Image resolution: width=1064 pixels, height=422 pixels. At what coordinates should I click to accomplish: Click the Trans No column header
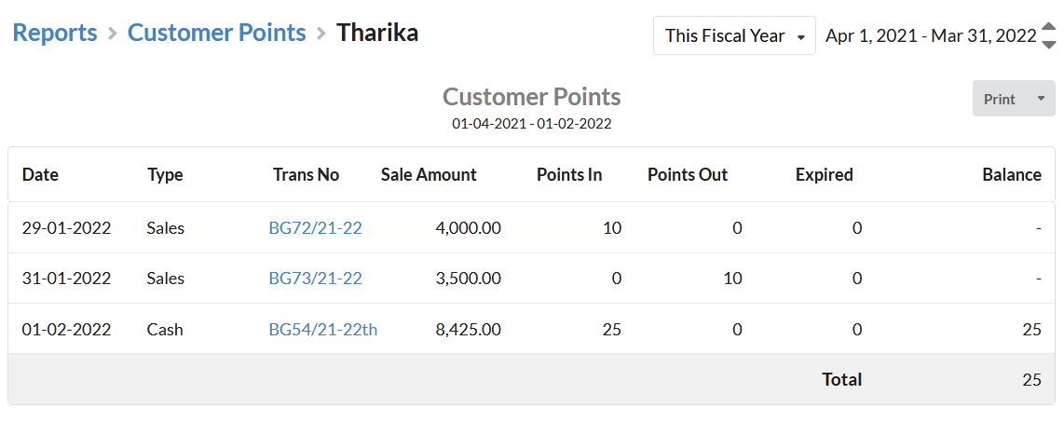[x=306, y=174]
